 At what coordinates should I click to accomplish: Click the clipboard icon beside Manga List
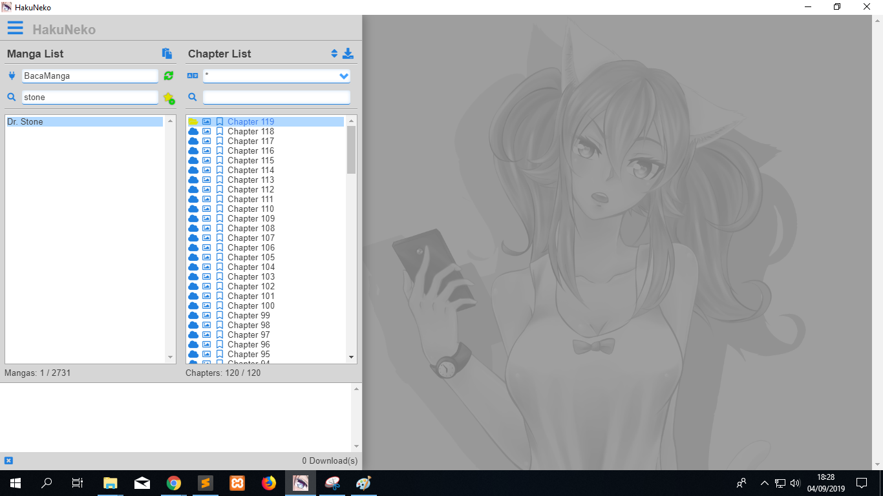167,54
